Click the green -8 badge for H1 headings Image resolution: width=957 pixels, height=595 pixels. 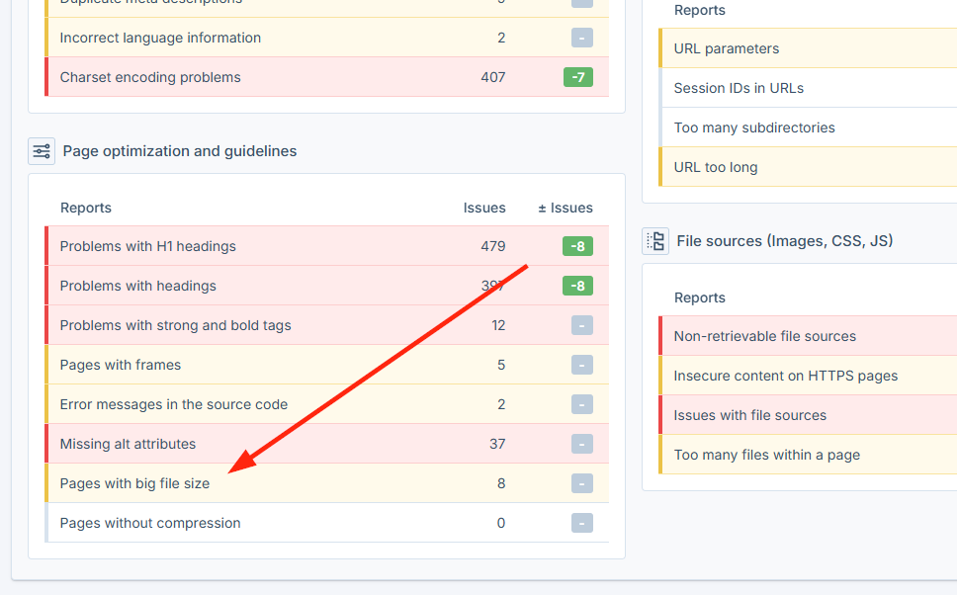tap(581, 245)
